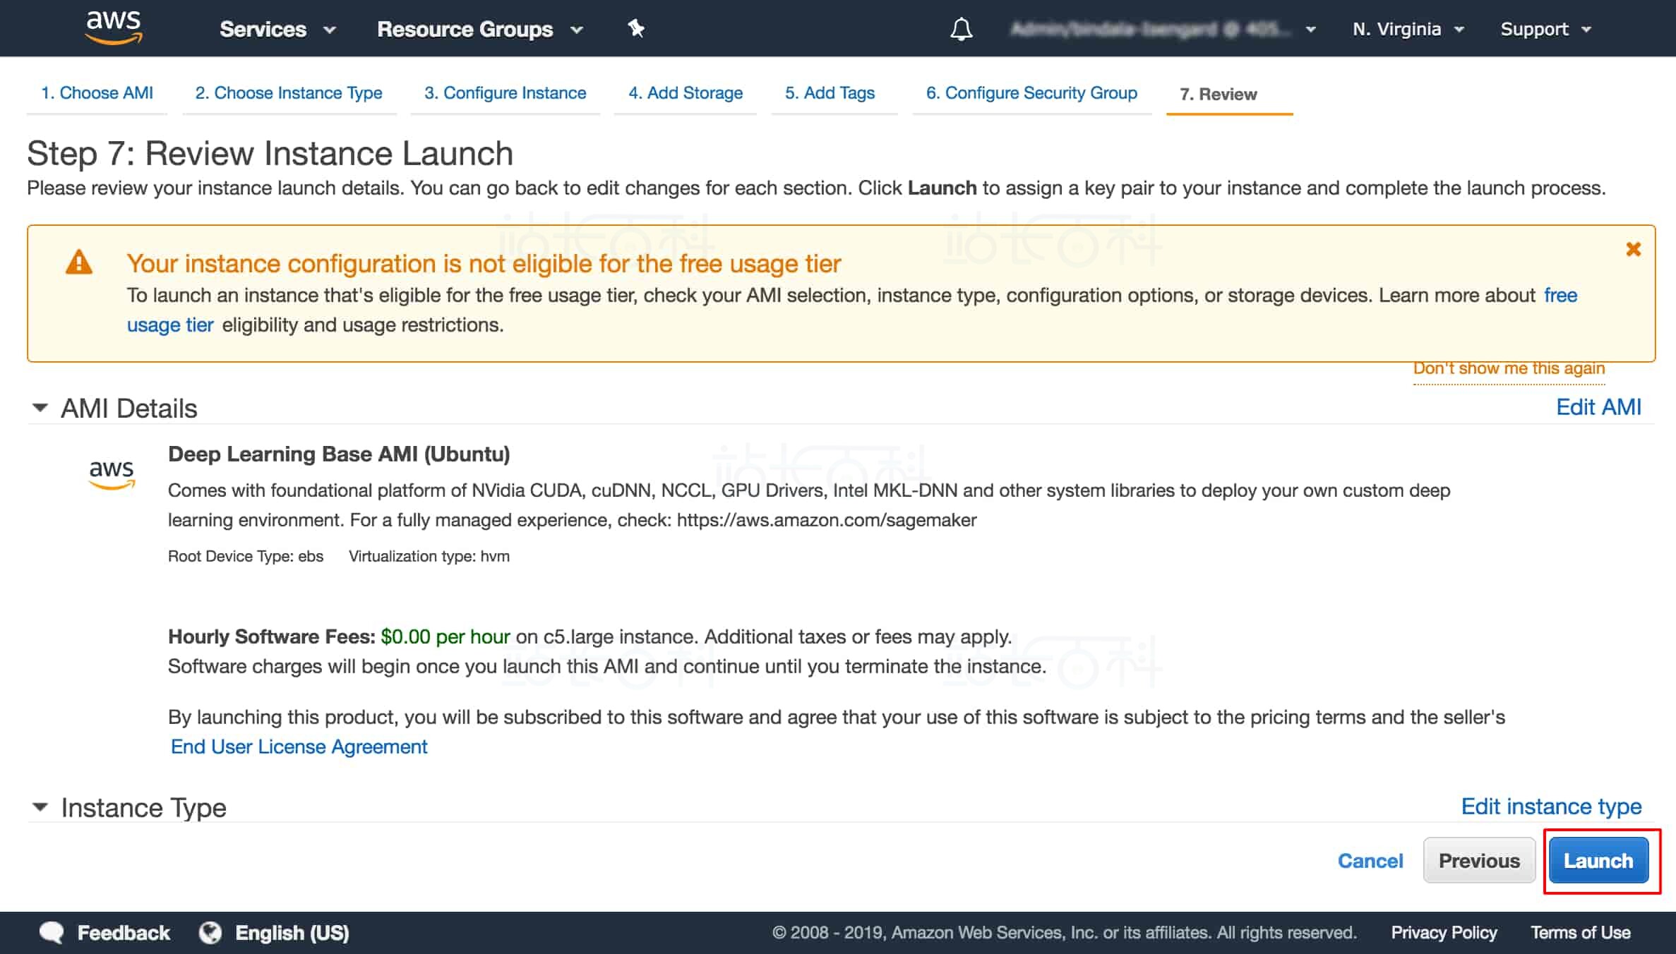Click the orange warning triangle icon
1676x954 pixels.
(x=79, y=262)
